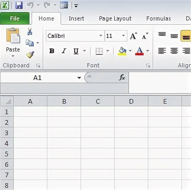Toggle Underline formatting
This screenshot has height=190, width=191.
[x=76, y=51]
